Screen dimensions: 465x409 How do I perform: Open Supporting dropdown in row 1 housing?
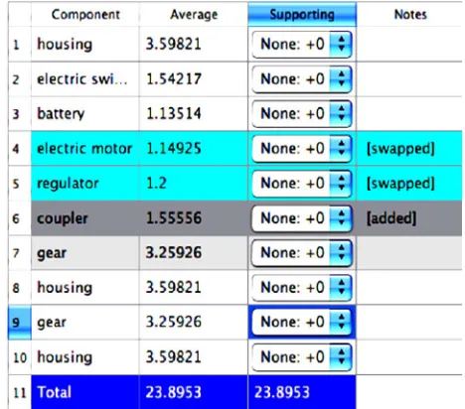(301, 44)
